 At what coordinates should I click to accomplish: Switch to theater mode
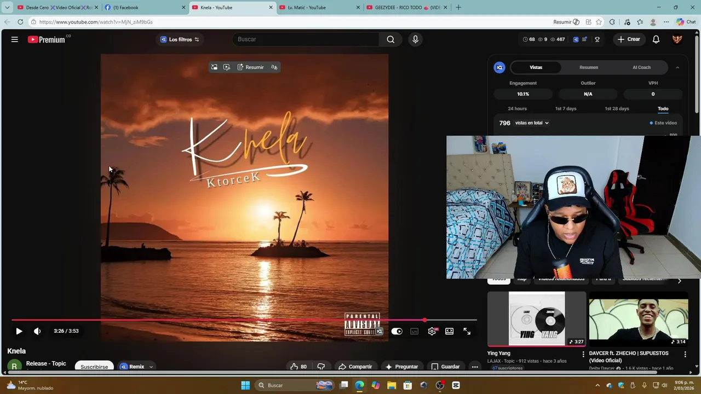click(450, 331)
